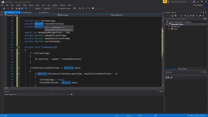The height and width of the screenshot is (117, 208).
Task: Collapse if block at line 26
Action: point(19,68)
